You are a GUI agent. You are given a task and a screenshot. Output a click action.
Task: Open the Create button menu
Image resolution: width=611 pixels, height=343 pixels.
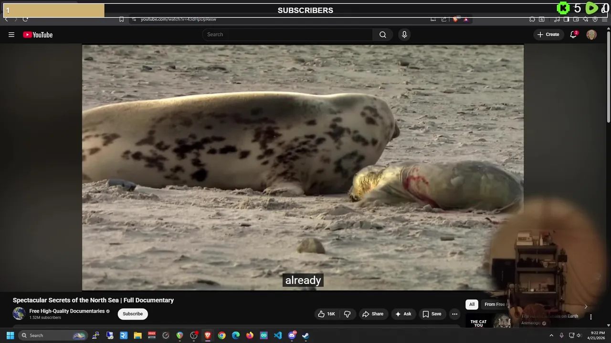point(548,34)
